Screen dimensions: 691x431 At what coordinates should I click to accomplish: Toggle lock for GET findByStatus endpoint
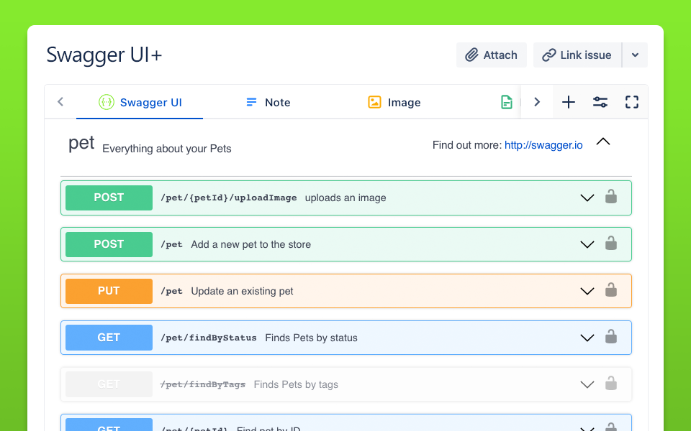click(611, 338)
